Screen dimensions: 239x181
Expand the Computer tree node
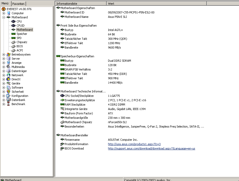tap(4, 13)
